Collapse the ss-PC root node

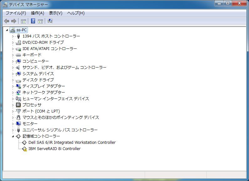coord(7,30)
